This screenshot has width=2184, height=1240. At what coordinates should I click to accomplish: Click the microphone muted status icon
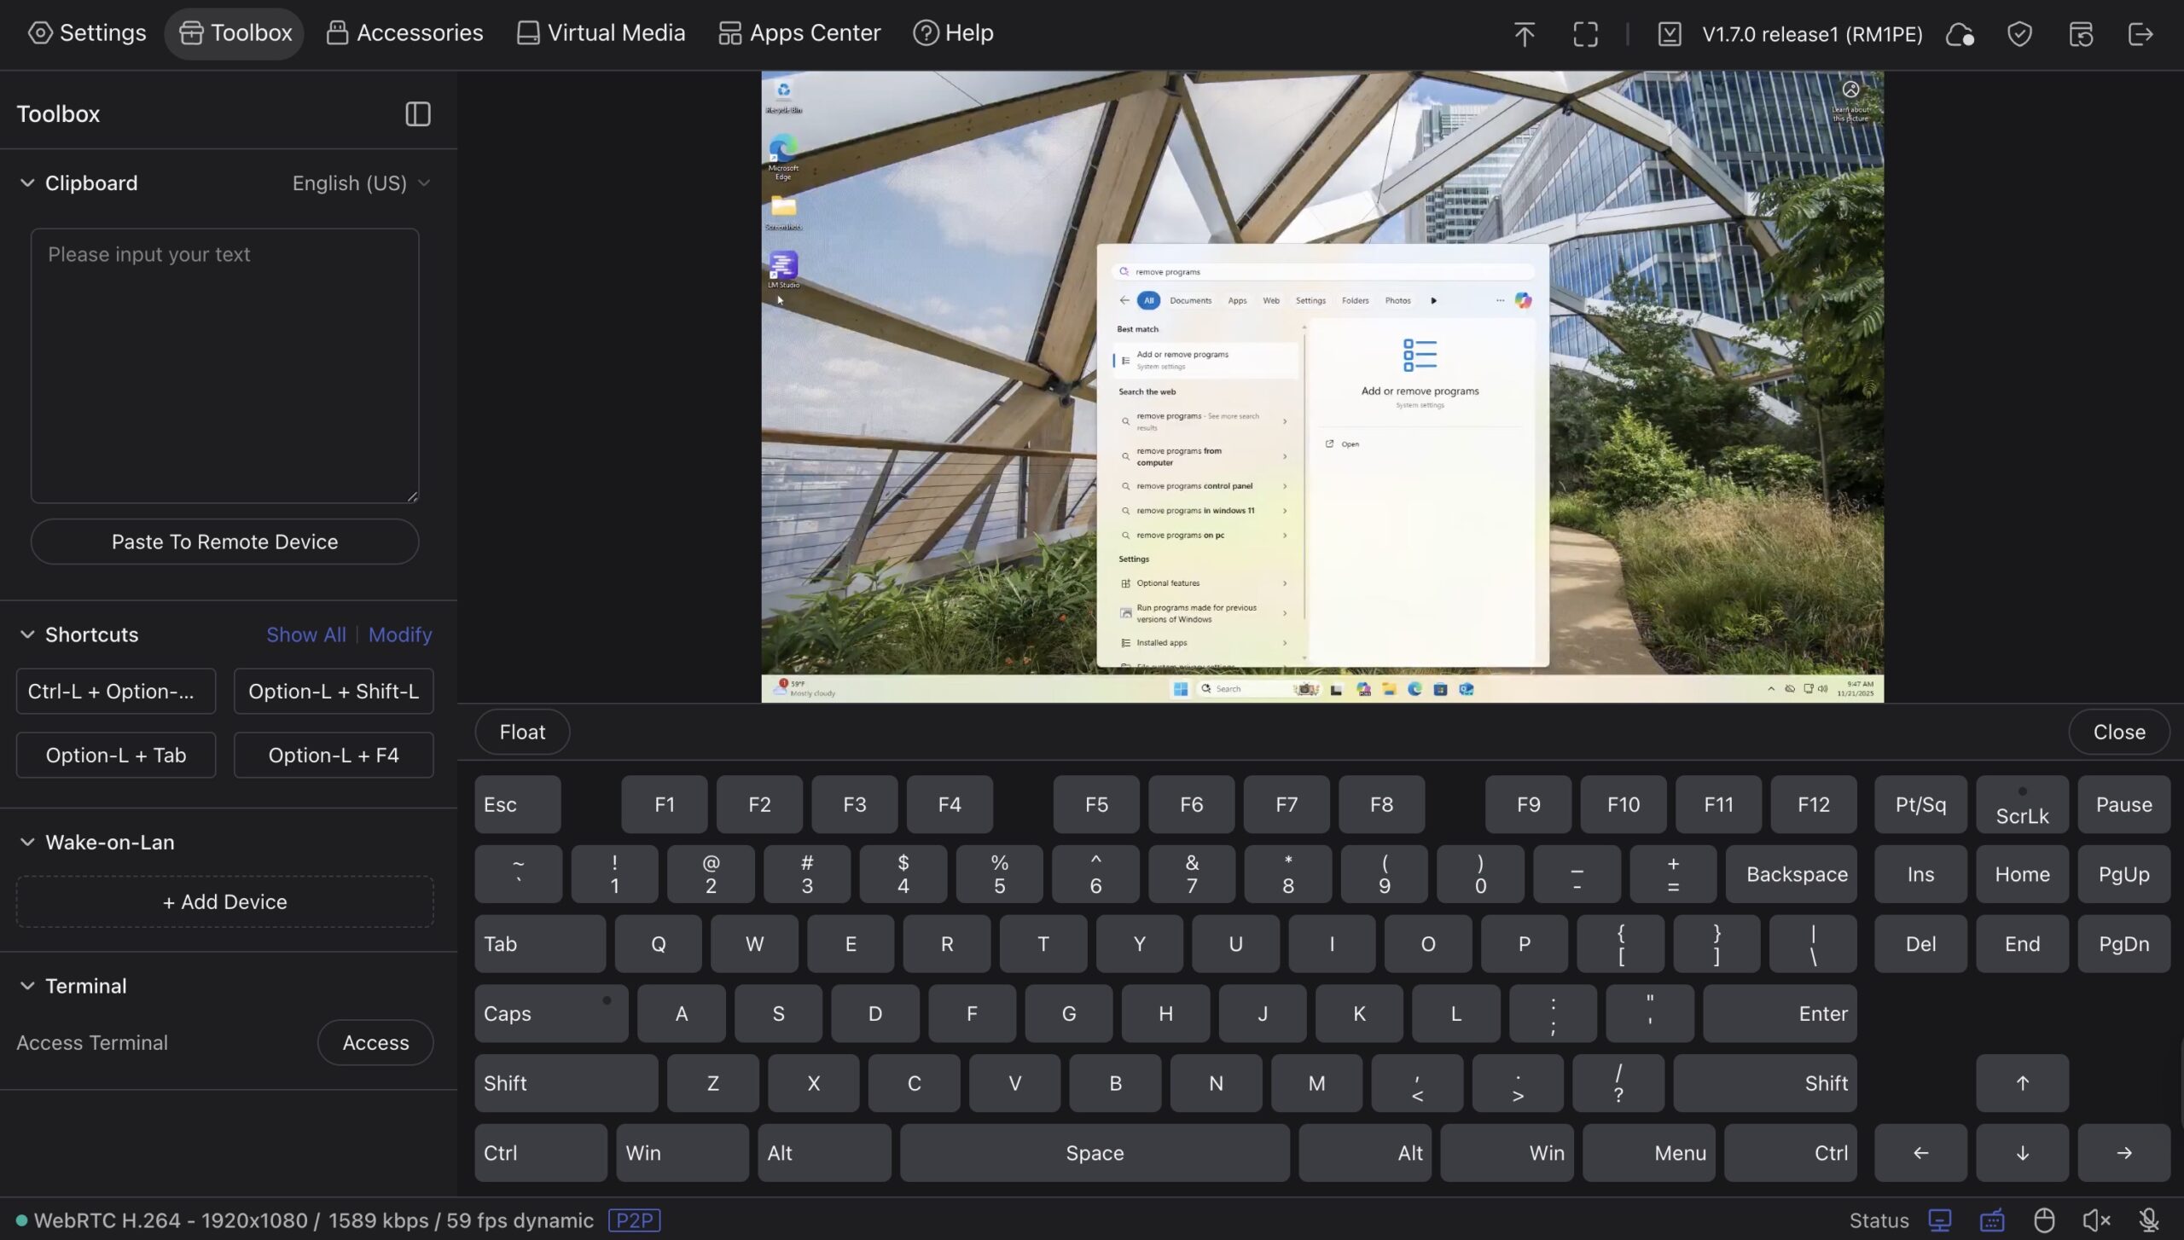(2149, 1220)
